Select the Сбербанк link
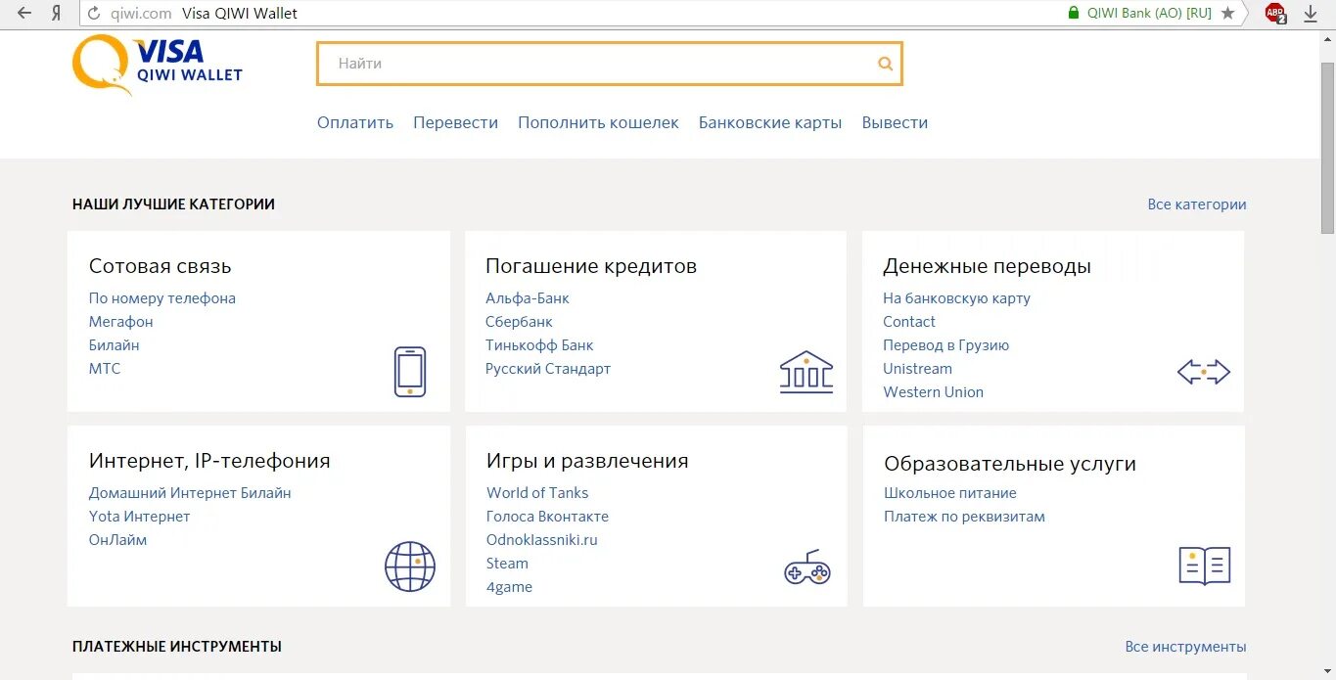This screenshot has height=680, width=1336. pyautogui.click(x=520, y=322)
